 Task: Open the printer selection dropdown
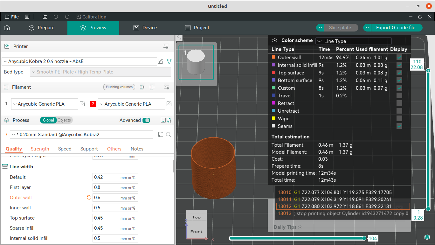click(79, 61)
